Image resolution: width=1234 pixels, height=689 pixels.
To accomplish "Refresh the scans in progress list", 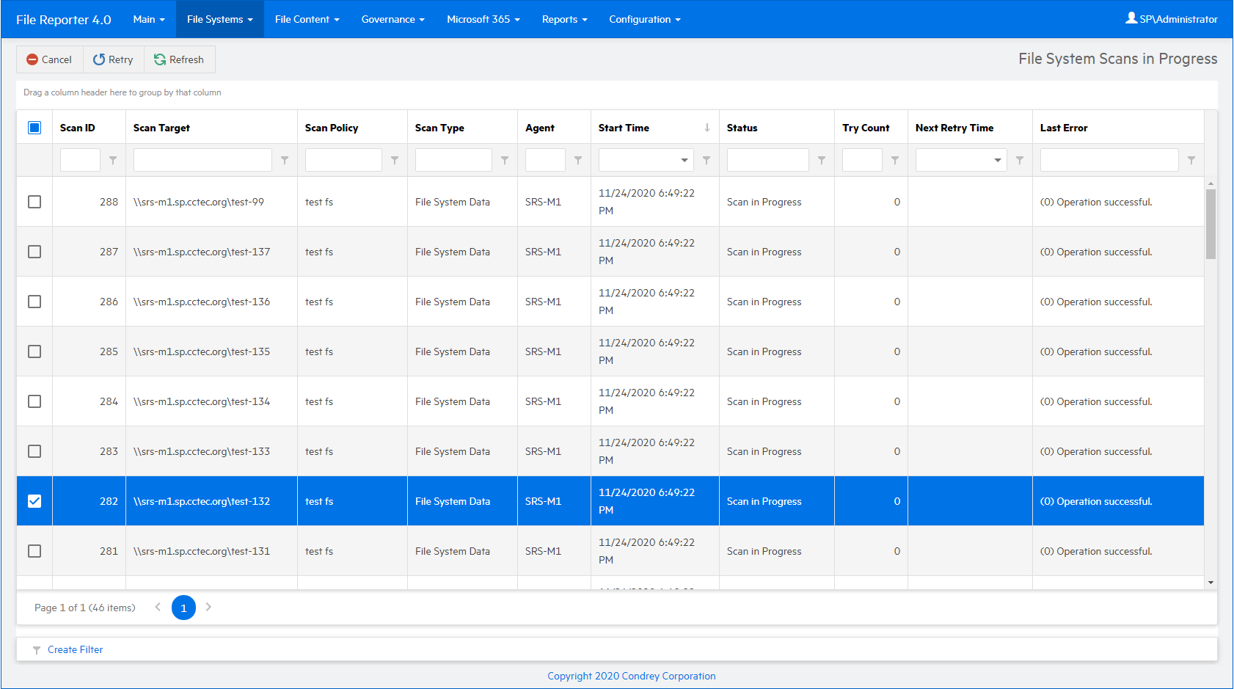I will (x=179, y=59).
